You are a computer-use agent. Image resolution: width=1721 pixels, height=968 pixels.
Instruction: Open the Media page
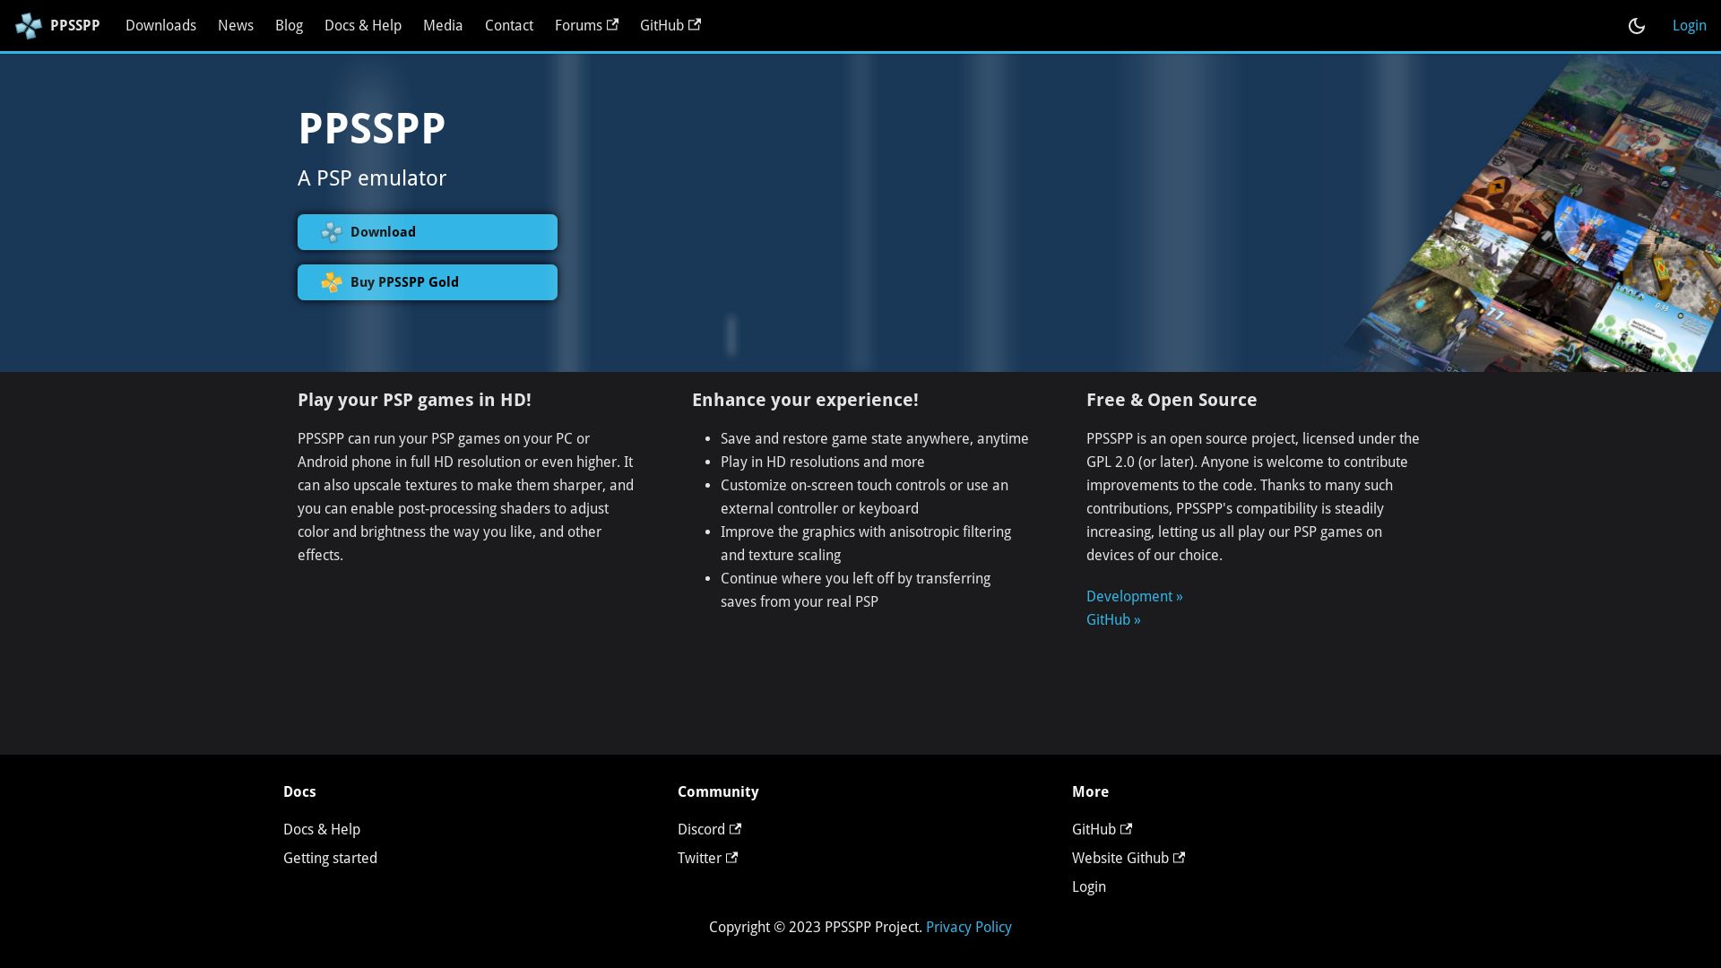pos(443,26)
